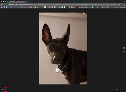Expand the Other Bookmarks folder
126x92 pixels.
(120, 7)
